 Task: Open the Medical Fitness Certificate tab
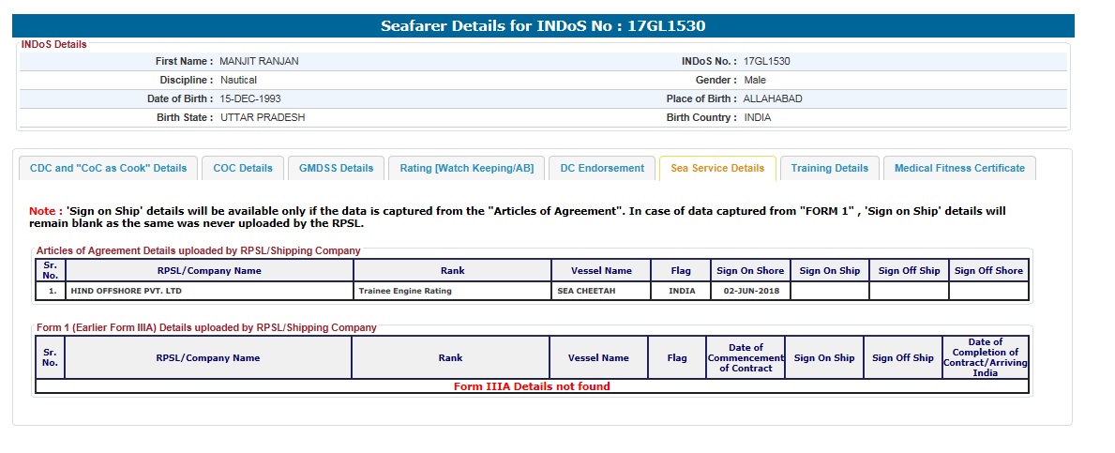[x=959, y=168]
